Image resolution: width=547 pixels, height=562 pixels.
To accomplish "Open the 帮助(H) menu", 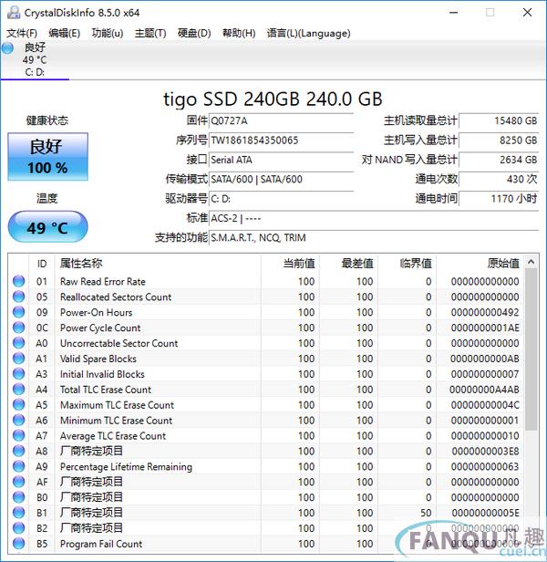I will tap(239, 34).
